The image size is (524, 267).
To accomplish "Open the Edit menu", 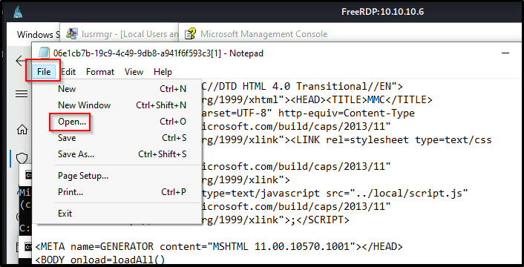I will pyautogui.click(x=68, y=72).
